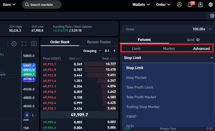Image resolution: width=215 pixels, height=131 pixels.
Task: Open the Order dropdown menu
Action: coord(163,4)
